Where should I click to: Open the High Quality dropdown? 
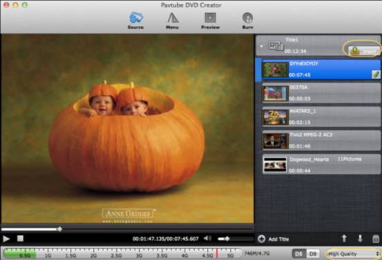(x=353, y=254)
